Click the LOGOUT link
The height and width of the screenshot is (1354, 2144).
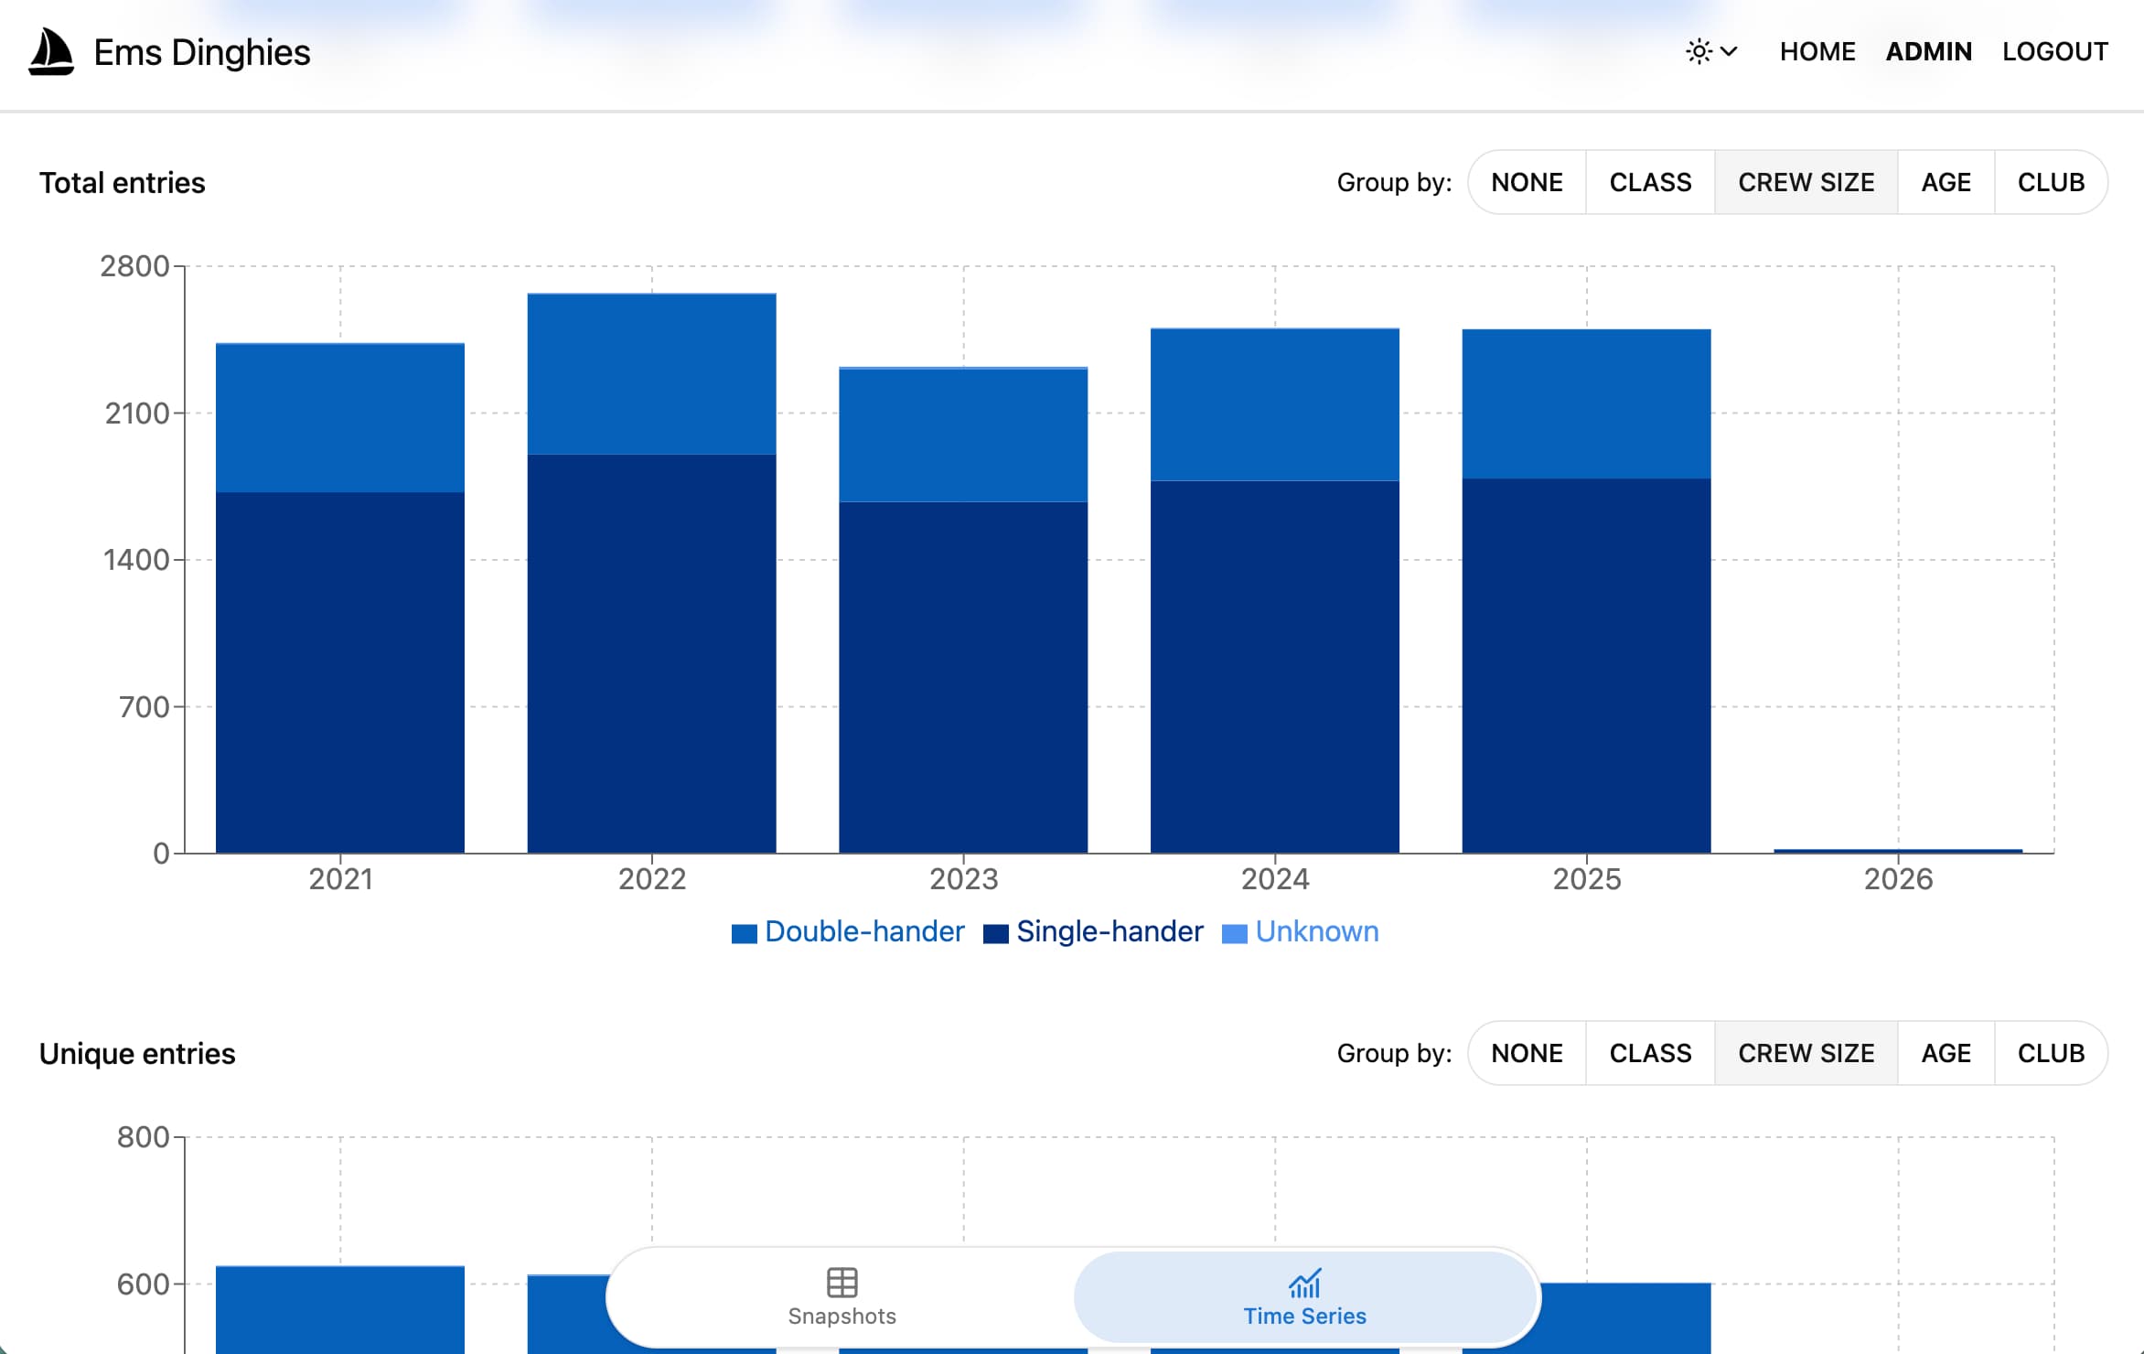tap(2055, 51)
